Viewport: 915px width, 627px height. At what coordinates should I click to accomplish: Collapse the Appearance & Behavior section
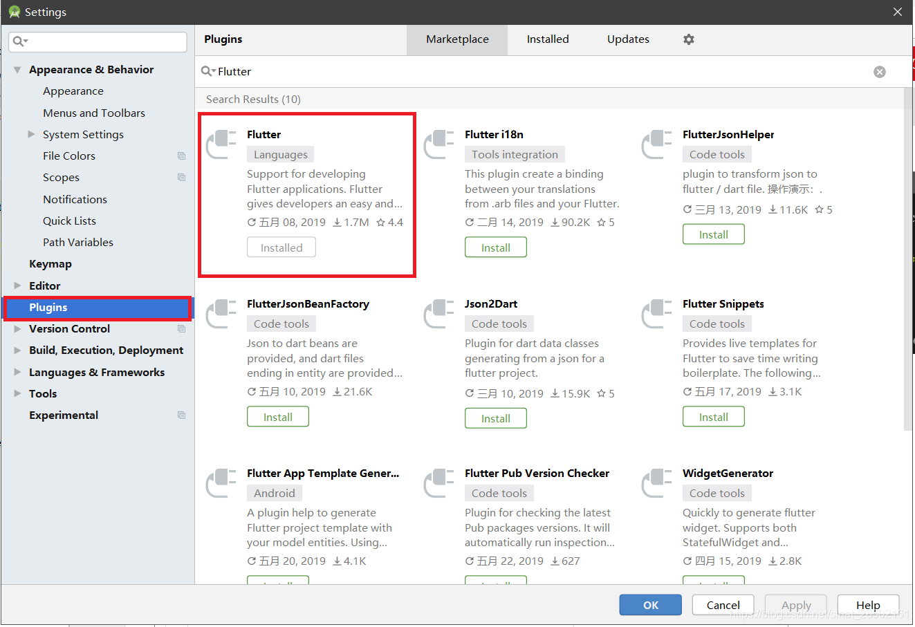(17, 70)
